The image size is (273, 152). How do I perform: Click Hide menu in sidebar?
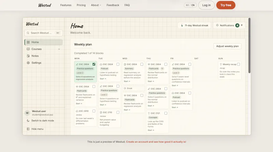tap(37, 129)
